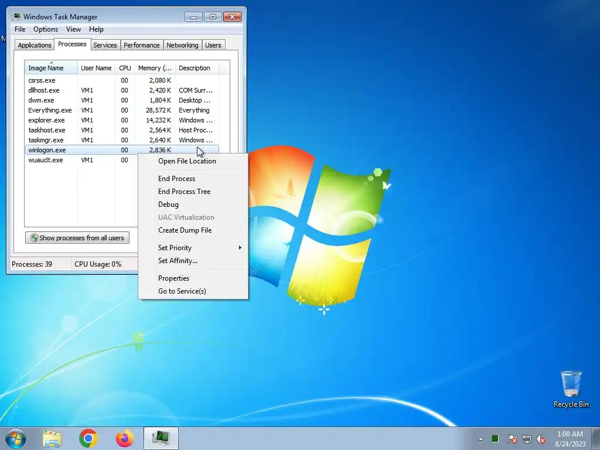The image size is (600, 450).
Task: Click the 14,232 K memory value
Action: click(158, 120)
